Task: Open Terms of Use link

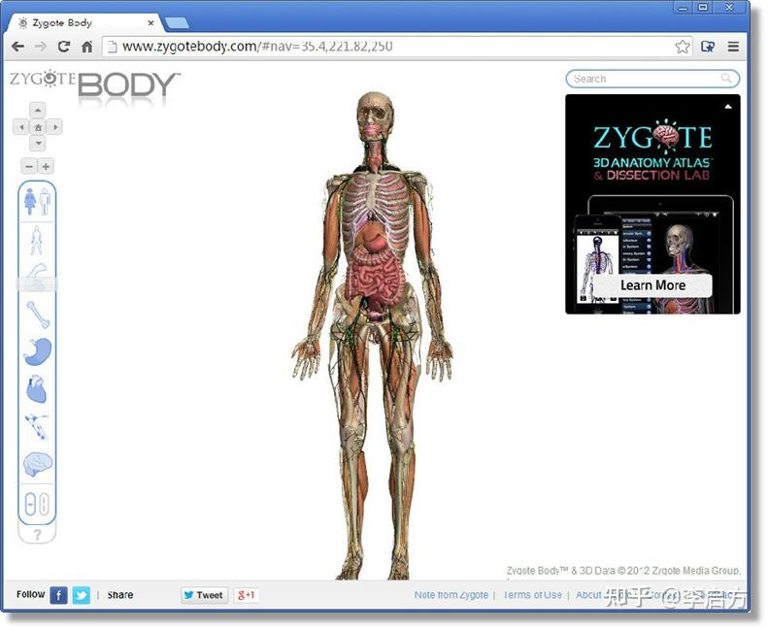Action: point(532,595)
